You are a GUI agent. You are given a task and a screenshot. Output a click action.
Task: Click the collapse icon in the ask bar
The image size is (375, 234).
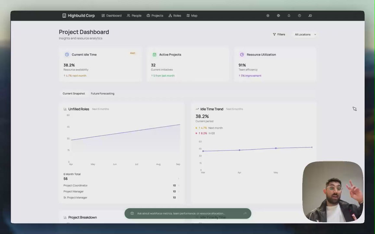pyautogui.click(x=132, y=214)
